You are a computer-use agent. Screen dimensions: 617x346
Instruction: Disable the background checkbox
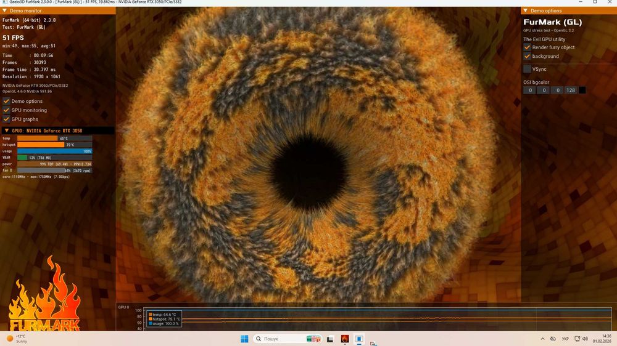pyautogui.click(x=528, y=56)
